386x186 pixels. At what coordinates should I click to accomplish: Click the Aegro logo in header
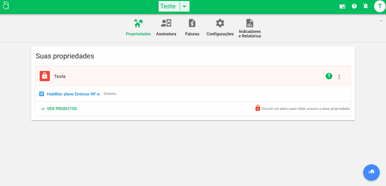(x=6, y=6)
